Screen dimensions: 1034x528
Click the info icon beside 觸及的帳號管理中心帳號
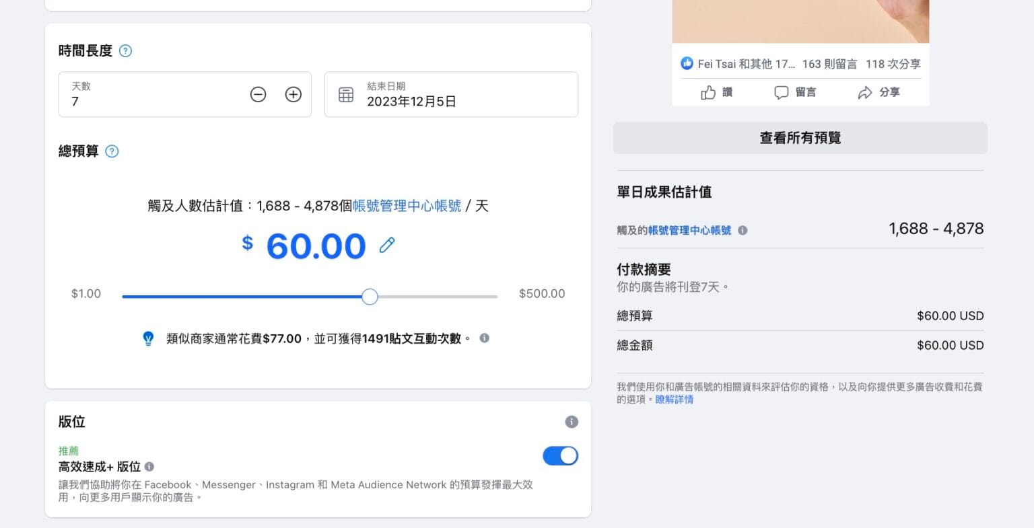click(x=743, y=230)
